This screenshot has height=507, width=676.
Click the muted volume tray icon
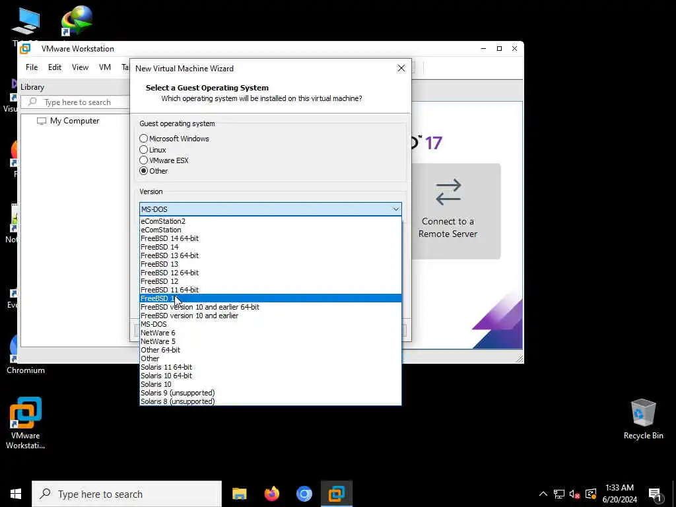[574, 494]
